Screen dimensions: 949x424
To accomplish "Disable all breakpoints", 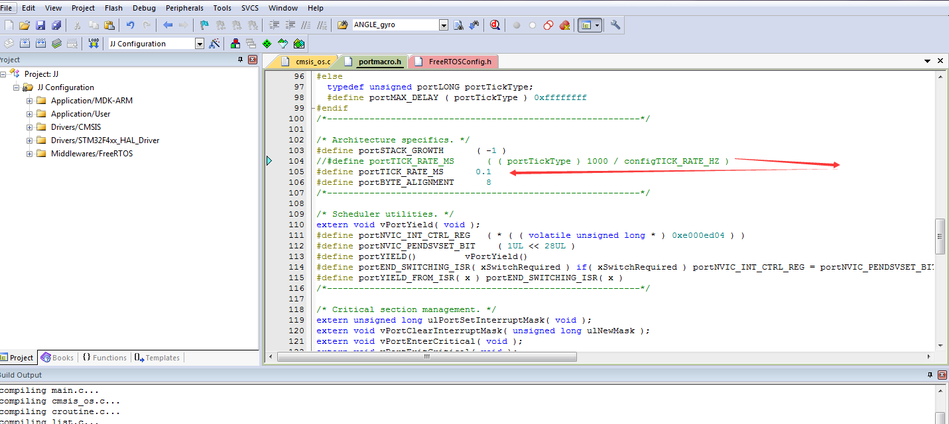I will tap(548, 25).
